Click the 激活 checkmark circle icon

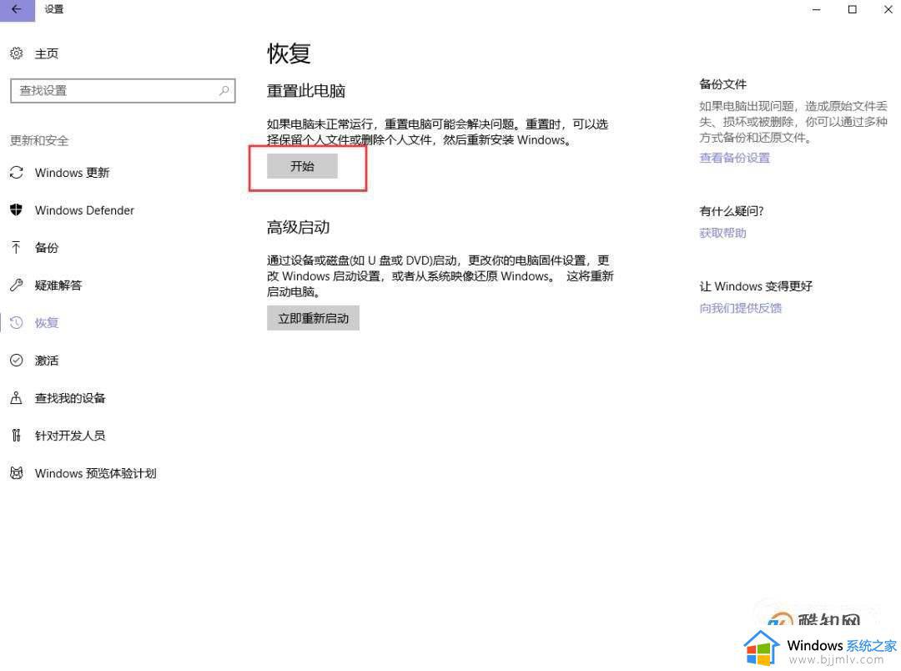[x=16, y=361]
